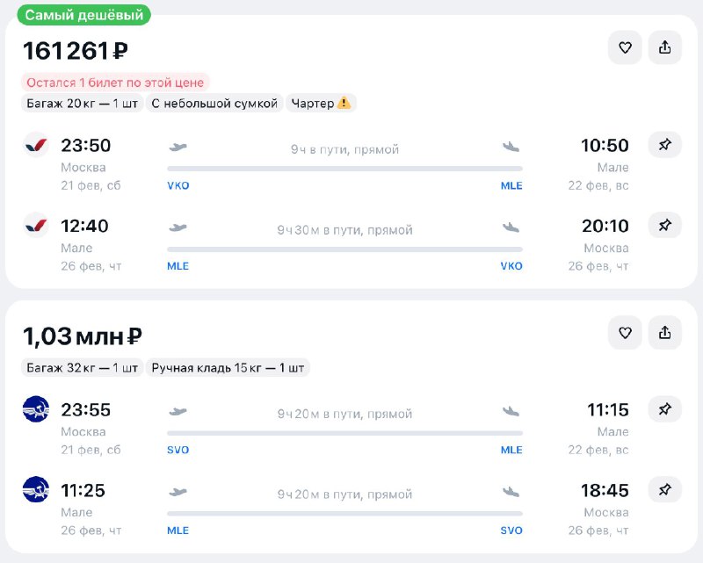The image size is (703, 563).
Task: Open the 1,03 млн ₽ price heading
Action: tap(83, 336)
